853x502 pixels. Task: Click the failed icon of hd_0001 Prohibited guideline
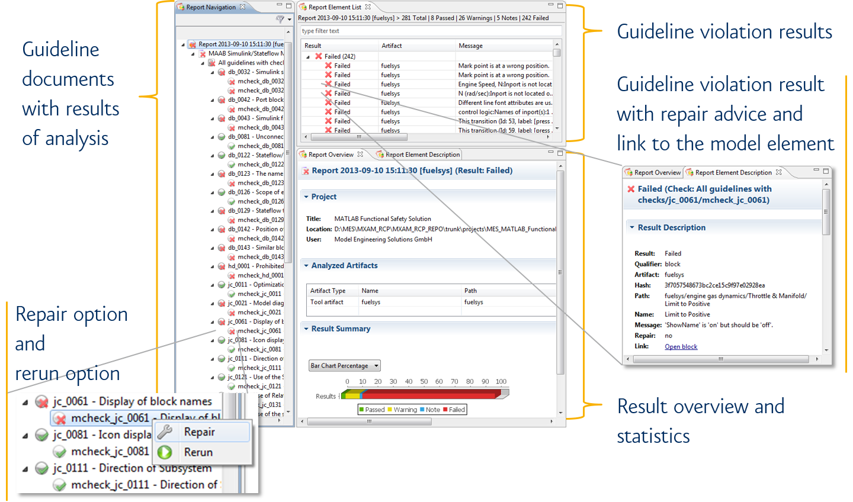tap(222, 266)
